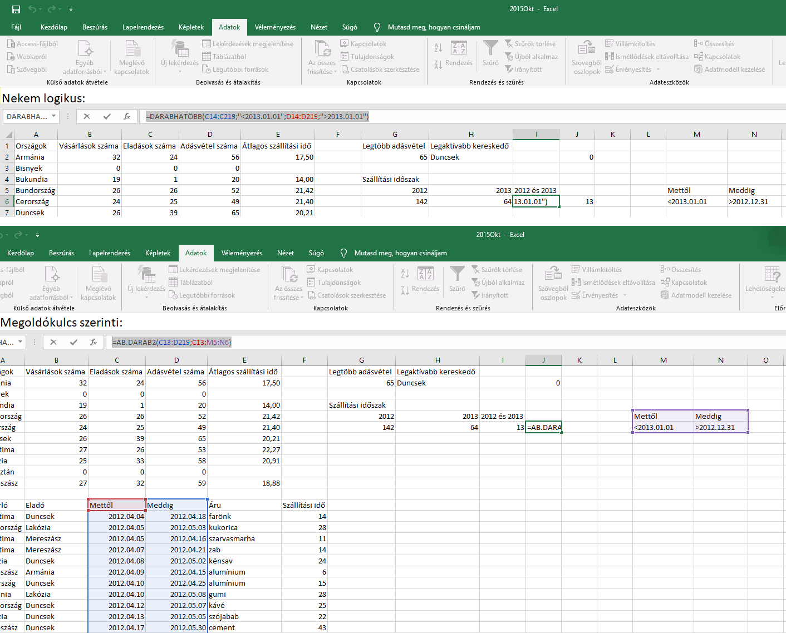The image size is (786, 633).
Task: Click the DARABHATÖBB formula bar in the upper window
Action: [x=462, y=116]
